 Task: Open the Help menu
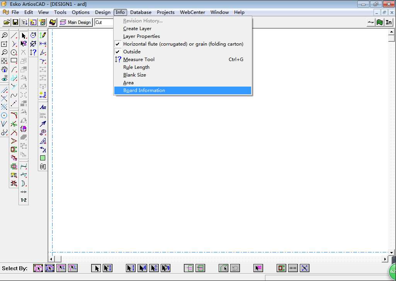239,12
